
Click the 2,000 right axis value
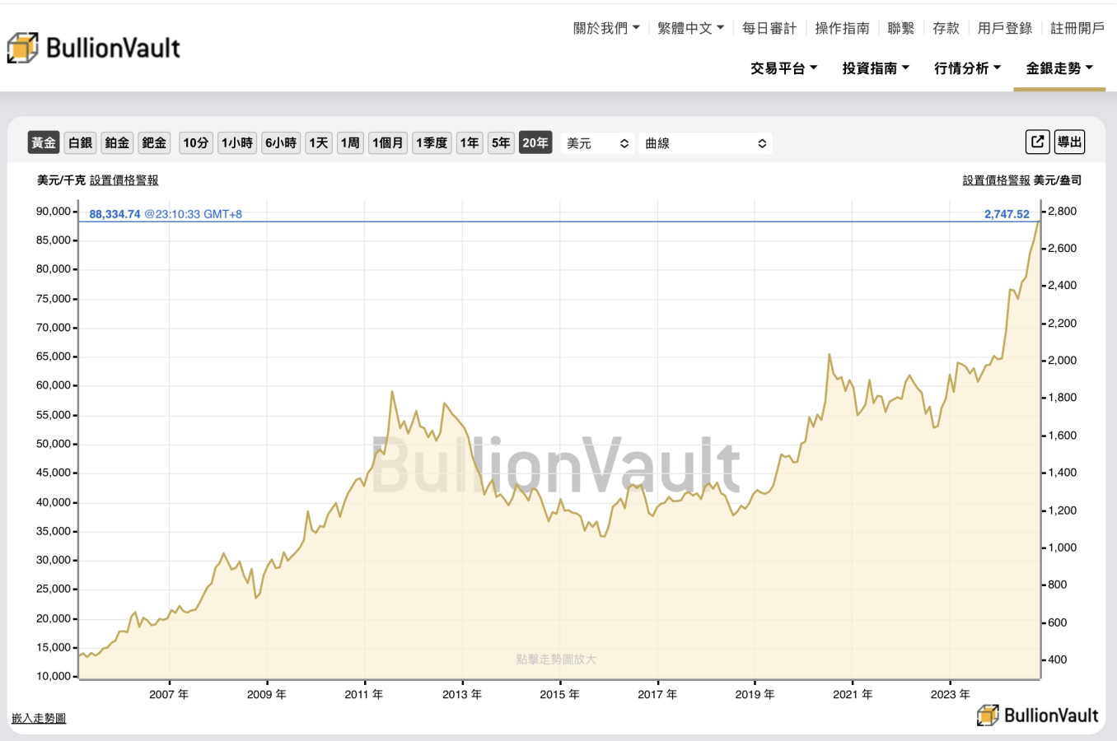point(1063,361)
